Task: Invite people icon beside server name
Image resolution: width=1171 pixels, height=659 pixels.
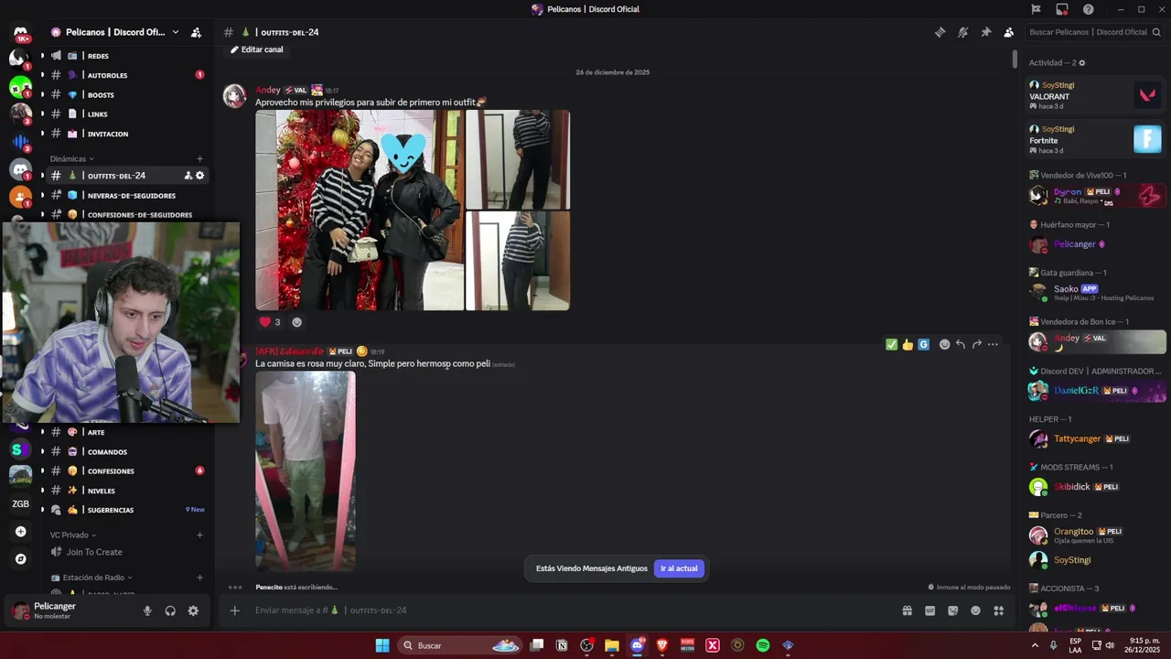Action: (196, 32)
